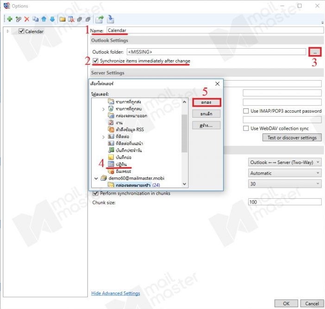Click the Outlook folder field showing <MISSING>
325x309 pixels.
(x=216, y=52)
